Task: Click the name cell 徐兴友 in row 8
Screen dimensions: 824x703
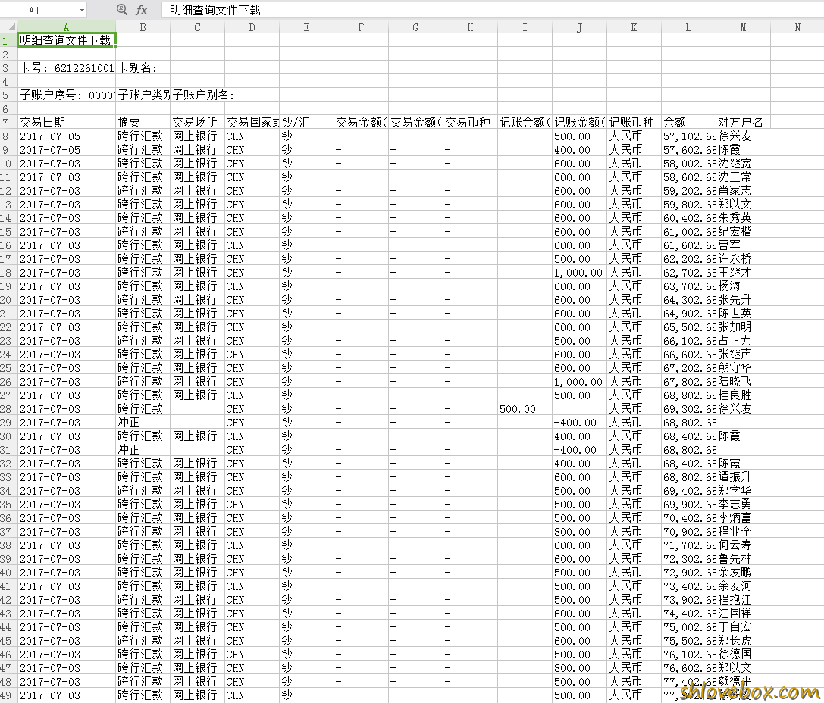Action: pyautogui.click(x=743, y=136)
